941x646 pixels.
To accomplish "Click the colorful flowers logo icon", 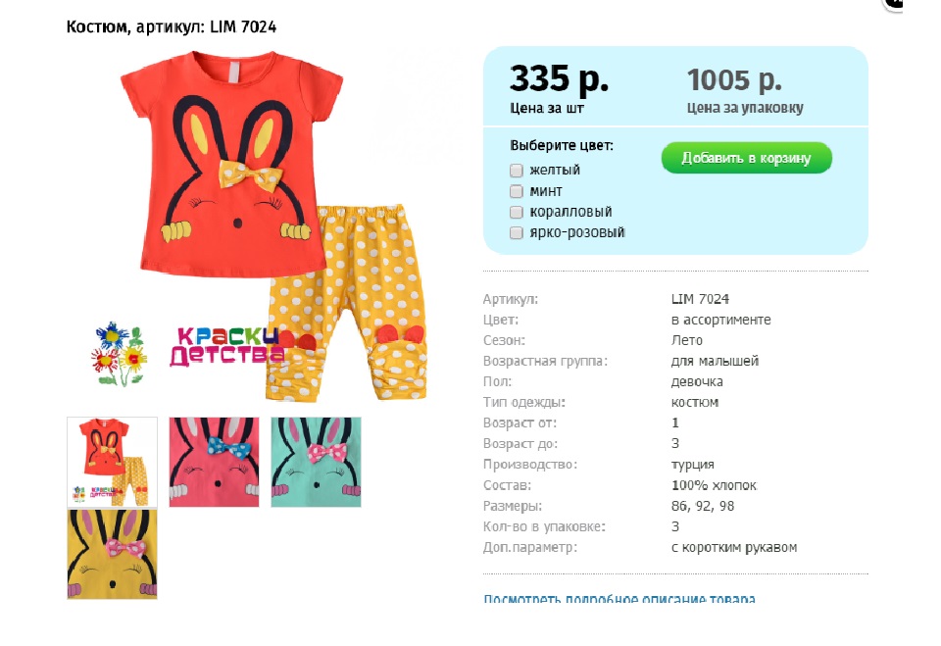I will (x=119, y=355).
